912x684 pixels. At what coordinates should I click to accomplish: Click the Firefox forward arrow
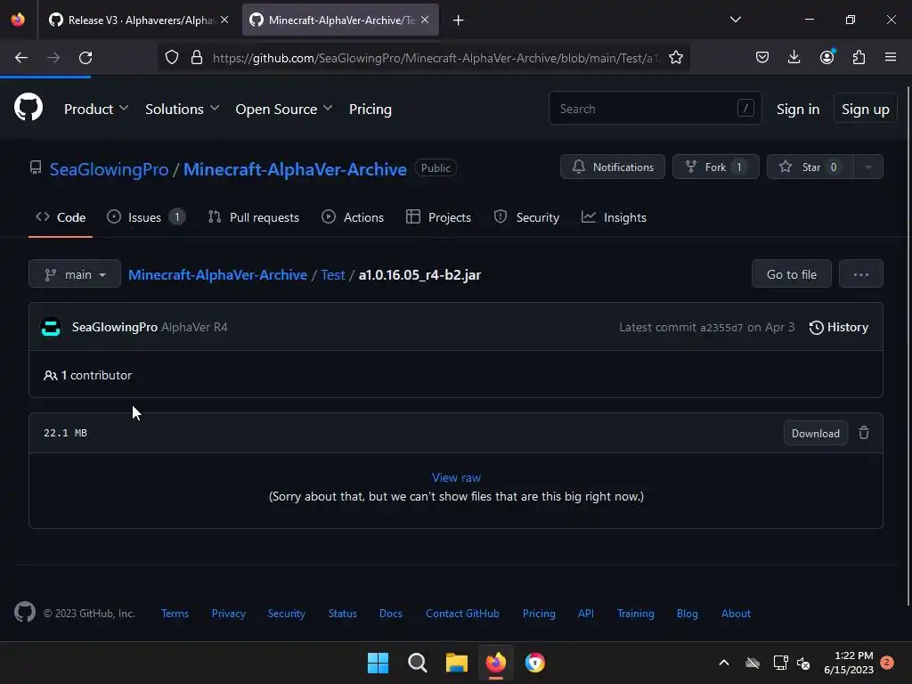[x=53, y=58]
